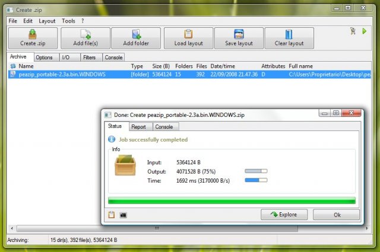Click the time speed indicator bar

[x=256, y=180]
